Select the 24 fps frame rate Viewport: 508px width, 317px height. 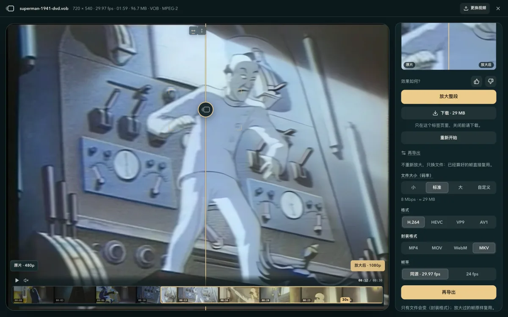pyautogui.click(x=472, y=274)
